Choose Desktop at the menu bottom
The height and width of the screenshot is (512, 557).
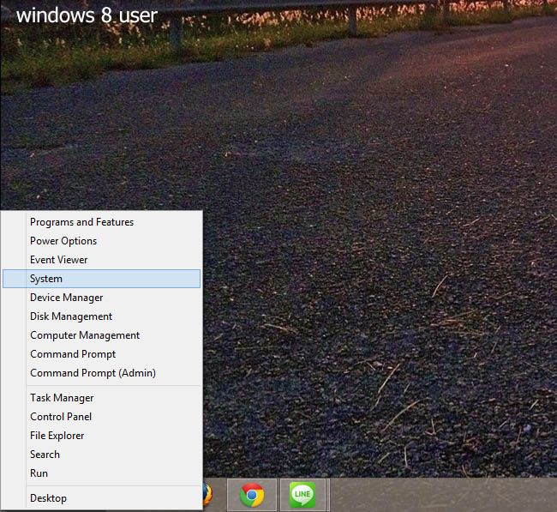coord(102,498)
